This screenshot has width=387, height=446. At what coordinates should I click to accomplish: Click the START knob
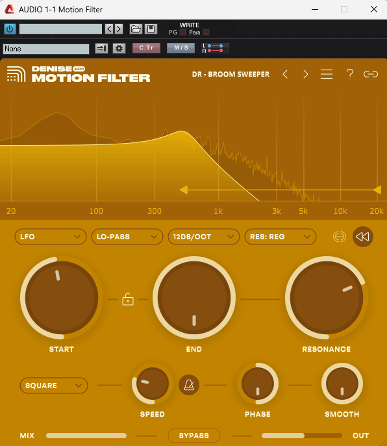62,298
